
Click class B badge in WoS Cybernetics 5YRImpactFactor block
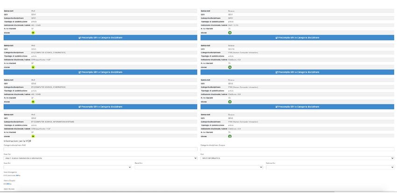coord(33,67)
